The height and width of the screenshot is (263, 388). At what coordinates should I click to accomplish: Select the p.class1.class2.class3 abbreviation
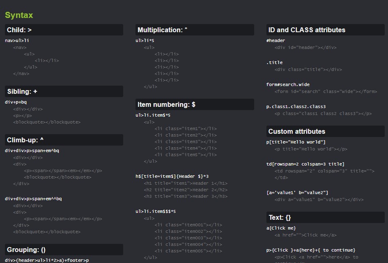pos(296,106)
